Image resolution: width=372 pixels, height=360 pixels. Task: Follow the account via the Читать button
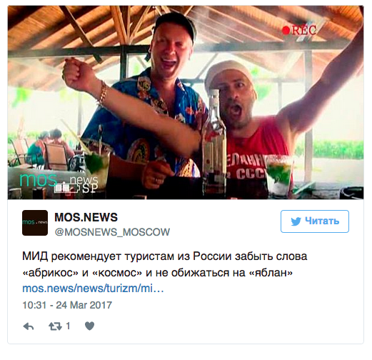click(315, 221)
